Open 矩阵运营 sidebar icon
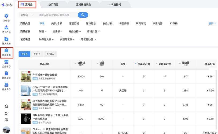 pyautogui.click(x=6, y=75)
